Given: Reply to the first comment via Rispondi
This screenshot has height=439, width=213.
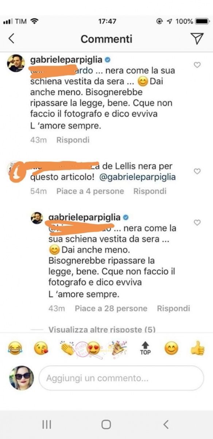Looking at the screenshot, I should [x=73, y=140].
